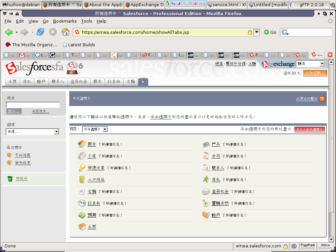The height and width of the screenshot is (252, 336).
Task: Click the 执行 search button
Action: coord(13,111)
